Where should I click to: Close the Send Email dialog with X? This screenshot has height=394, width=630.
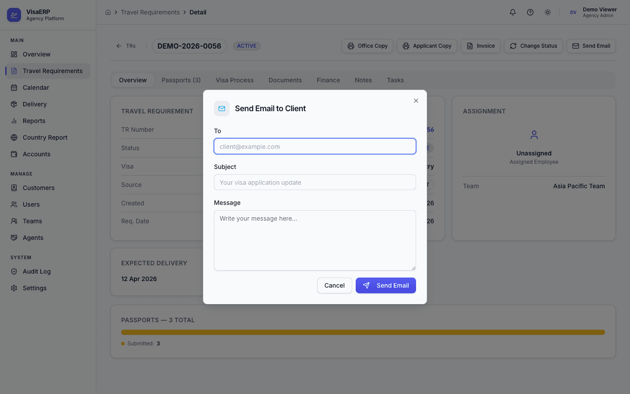pos(416,101)
